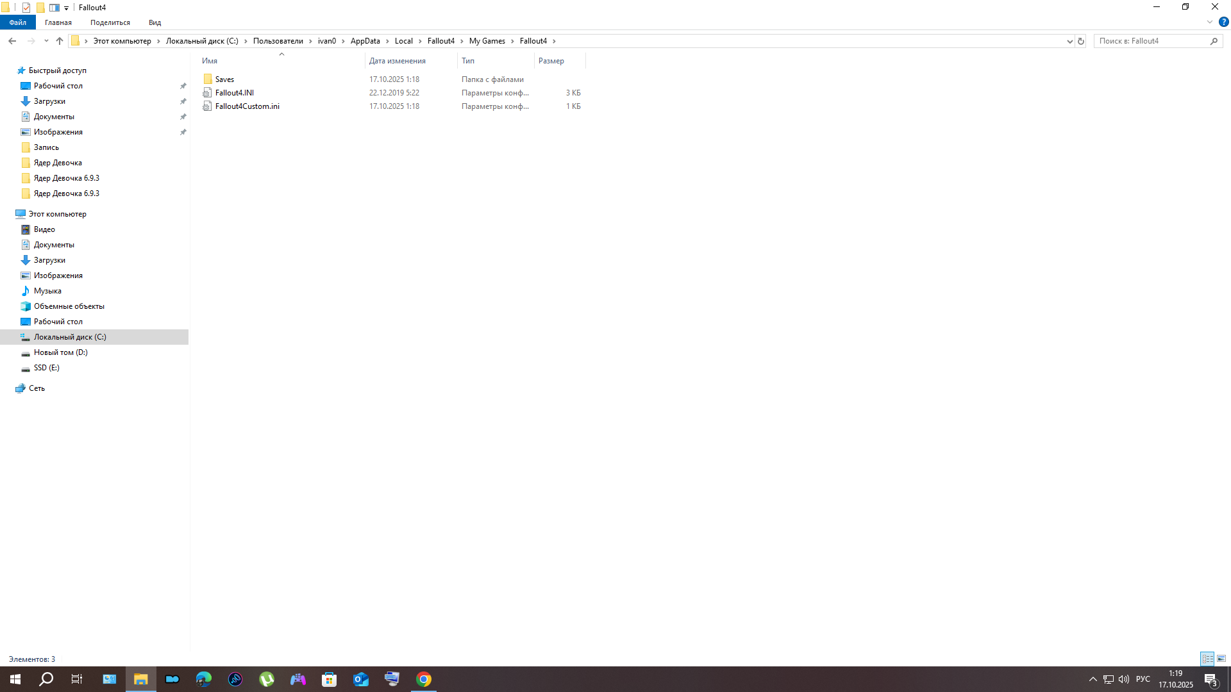Open Новый том (D:) drive
This screenshot has height=692, width=1231.
(61, 352)
